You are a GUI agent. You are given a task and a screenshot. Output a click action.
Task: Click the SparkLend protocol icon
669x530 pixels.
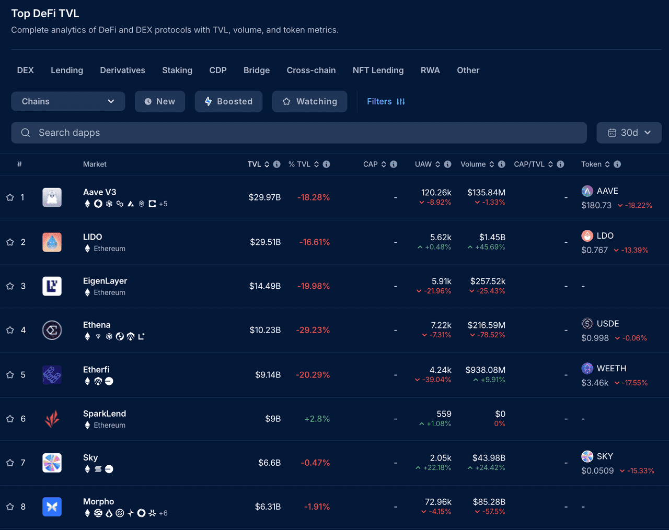(52, 419)
